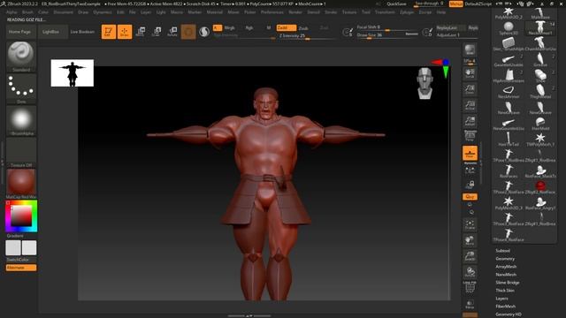Open the BrushAlpha alpha selector
566x318 pixels.
[x=21, y=120]
